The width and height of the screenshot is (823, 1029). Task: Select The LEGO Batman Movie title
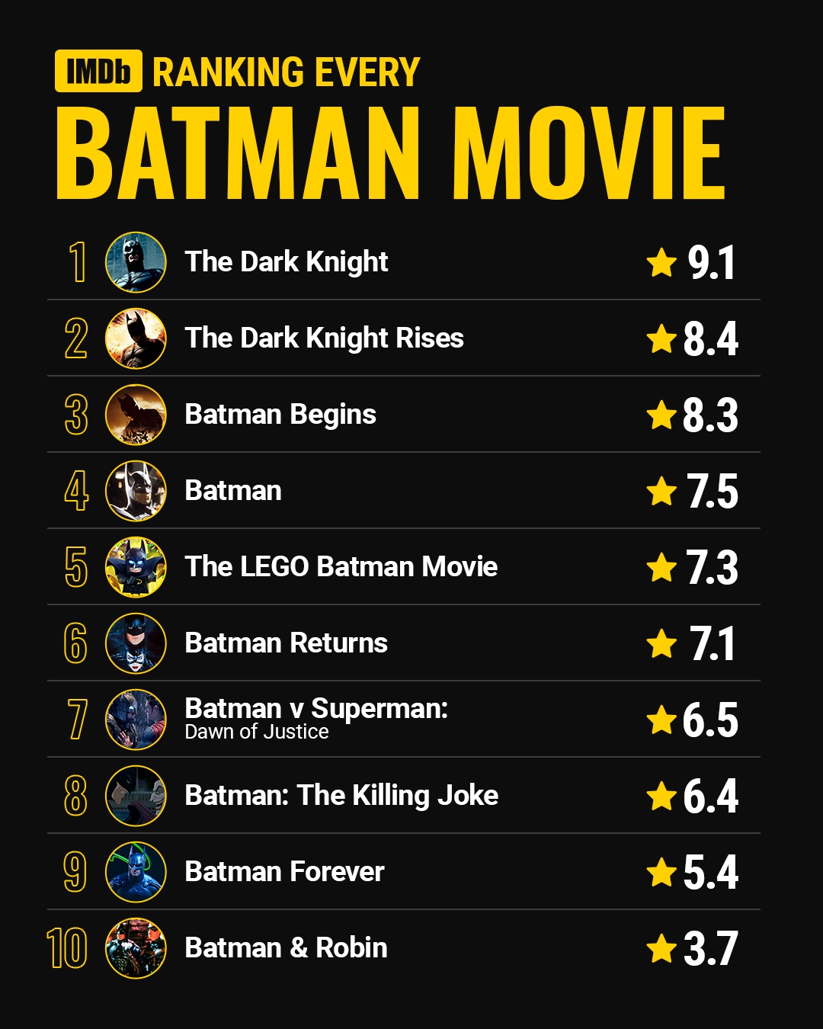click(x=341, y=567)
